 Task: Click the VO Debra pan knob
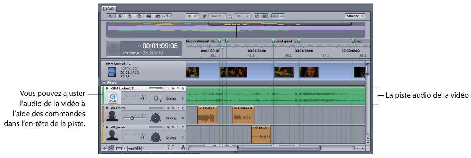155,118
